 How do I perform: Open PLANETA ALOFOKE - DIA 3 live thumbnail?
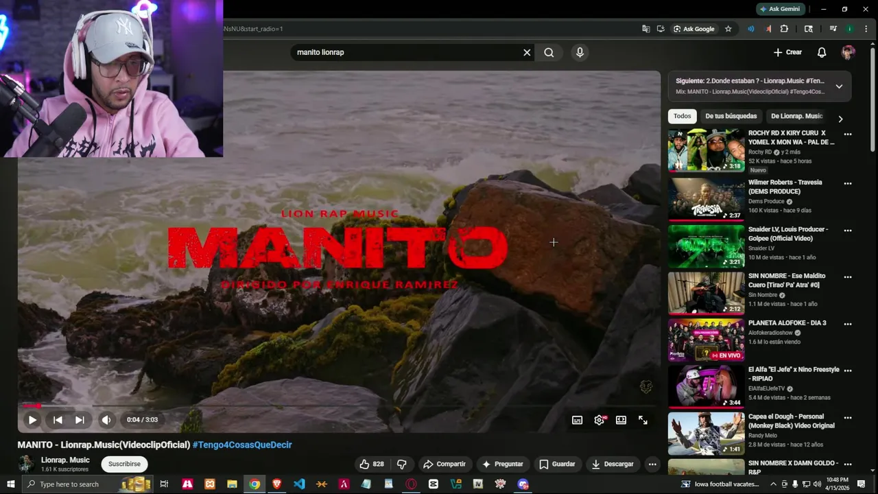pos(706,340)
